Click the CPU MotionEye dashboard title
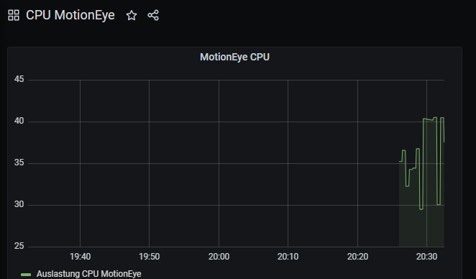Image resolution: width=476 pixels, height=279 pixels. pos(70,15)
